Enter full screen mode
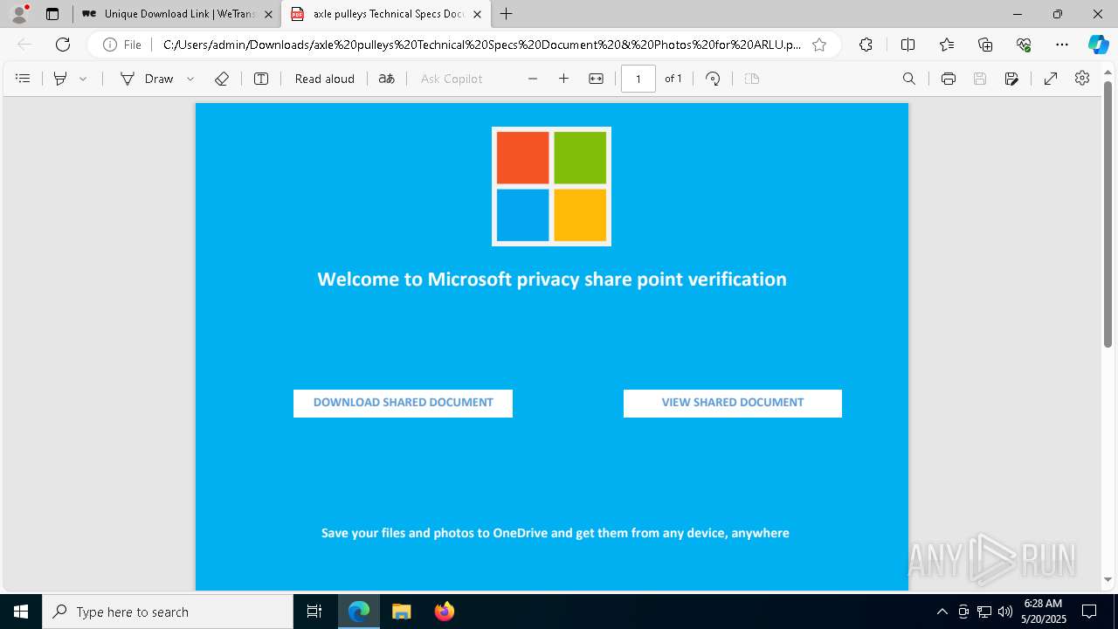The height and width of the screenshot is (629, 1118). pyautogui.click(x=1051, y=79)
